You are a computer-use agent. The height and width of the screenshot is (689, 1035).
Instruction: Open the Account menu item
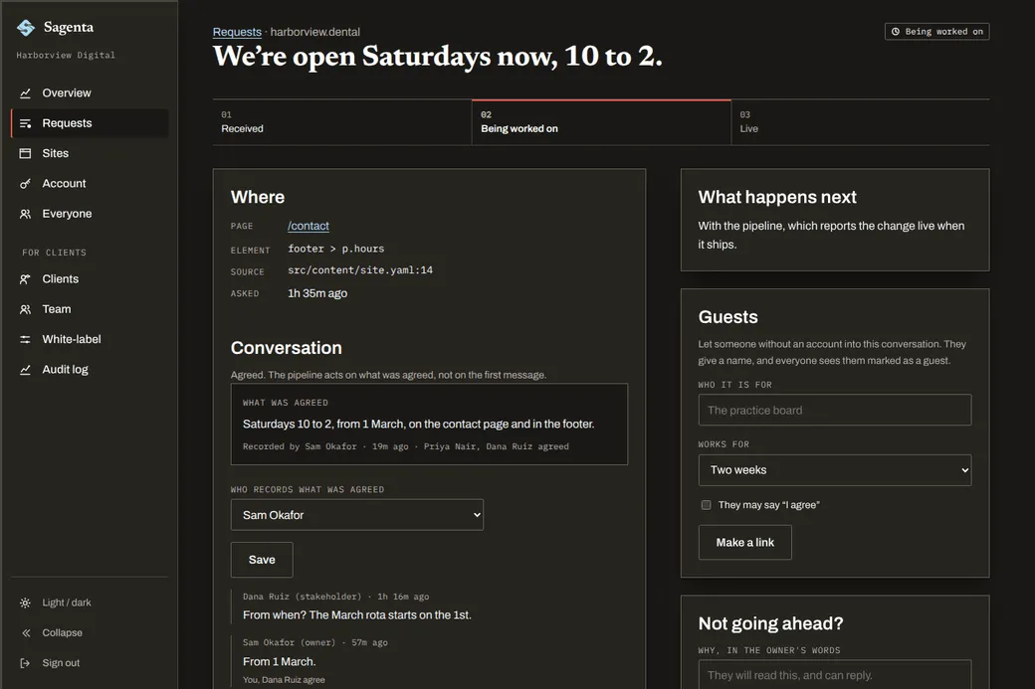click(x=90, y=184)
